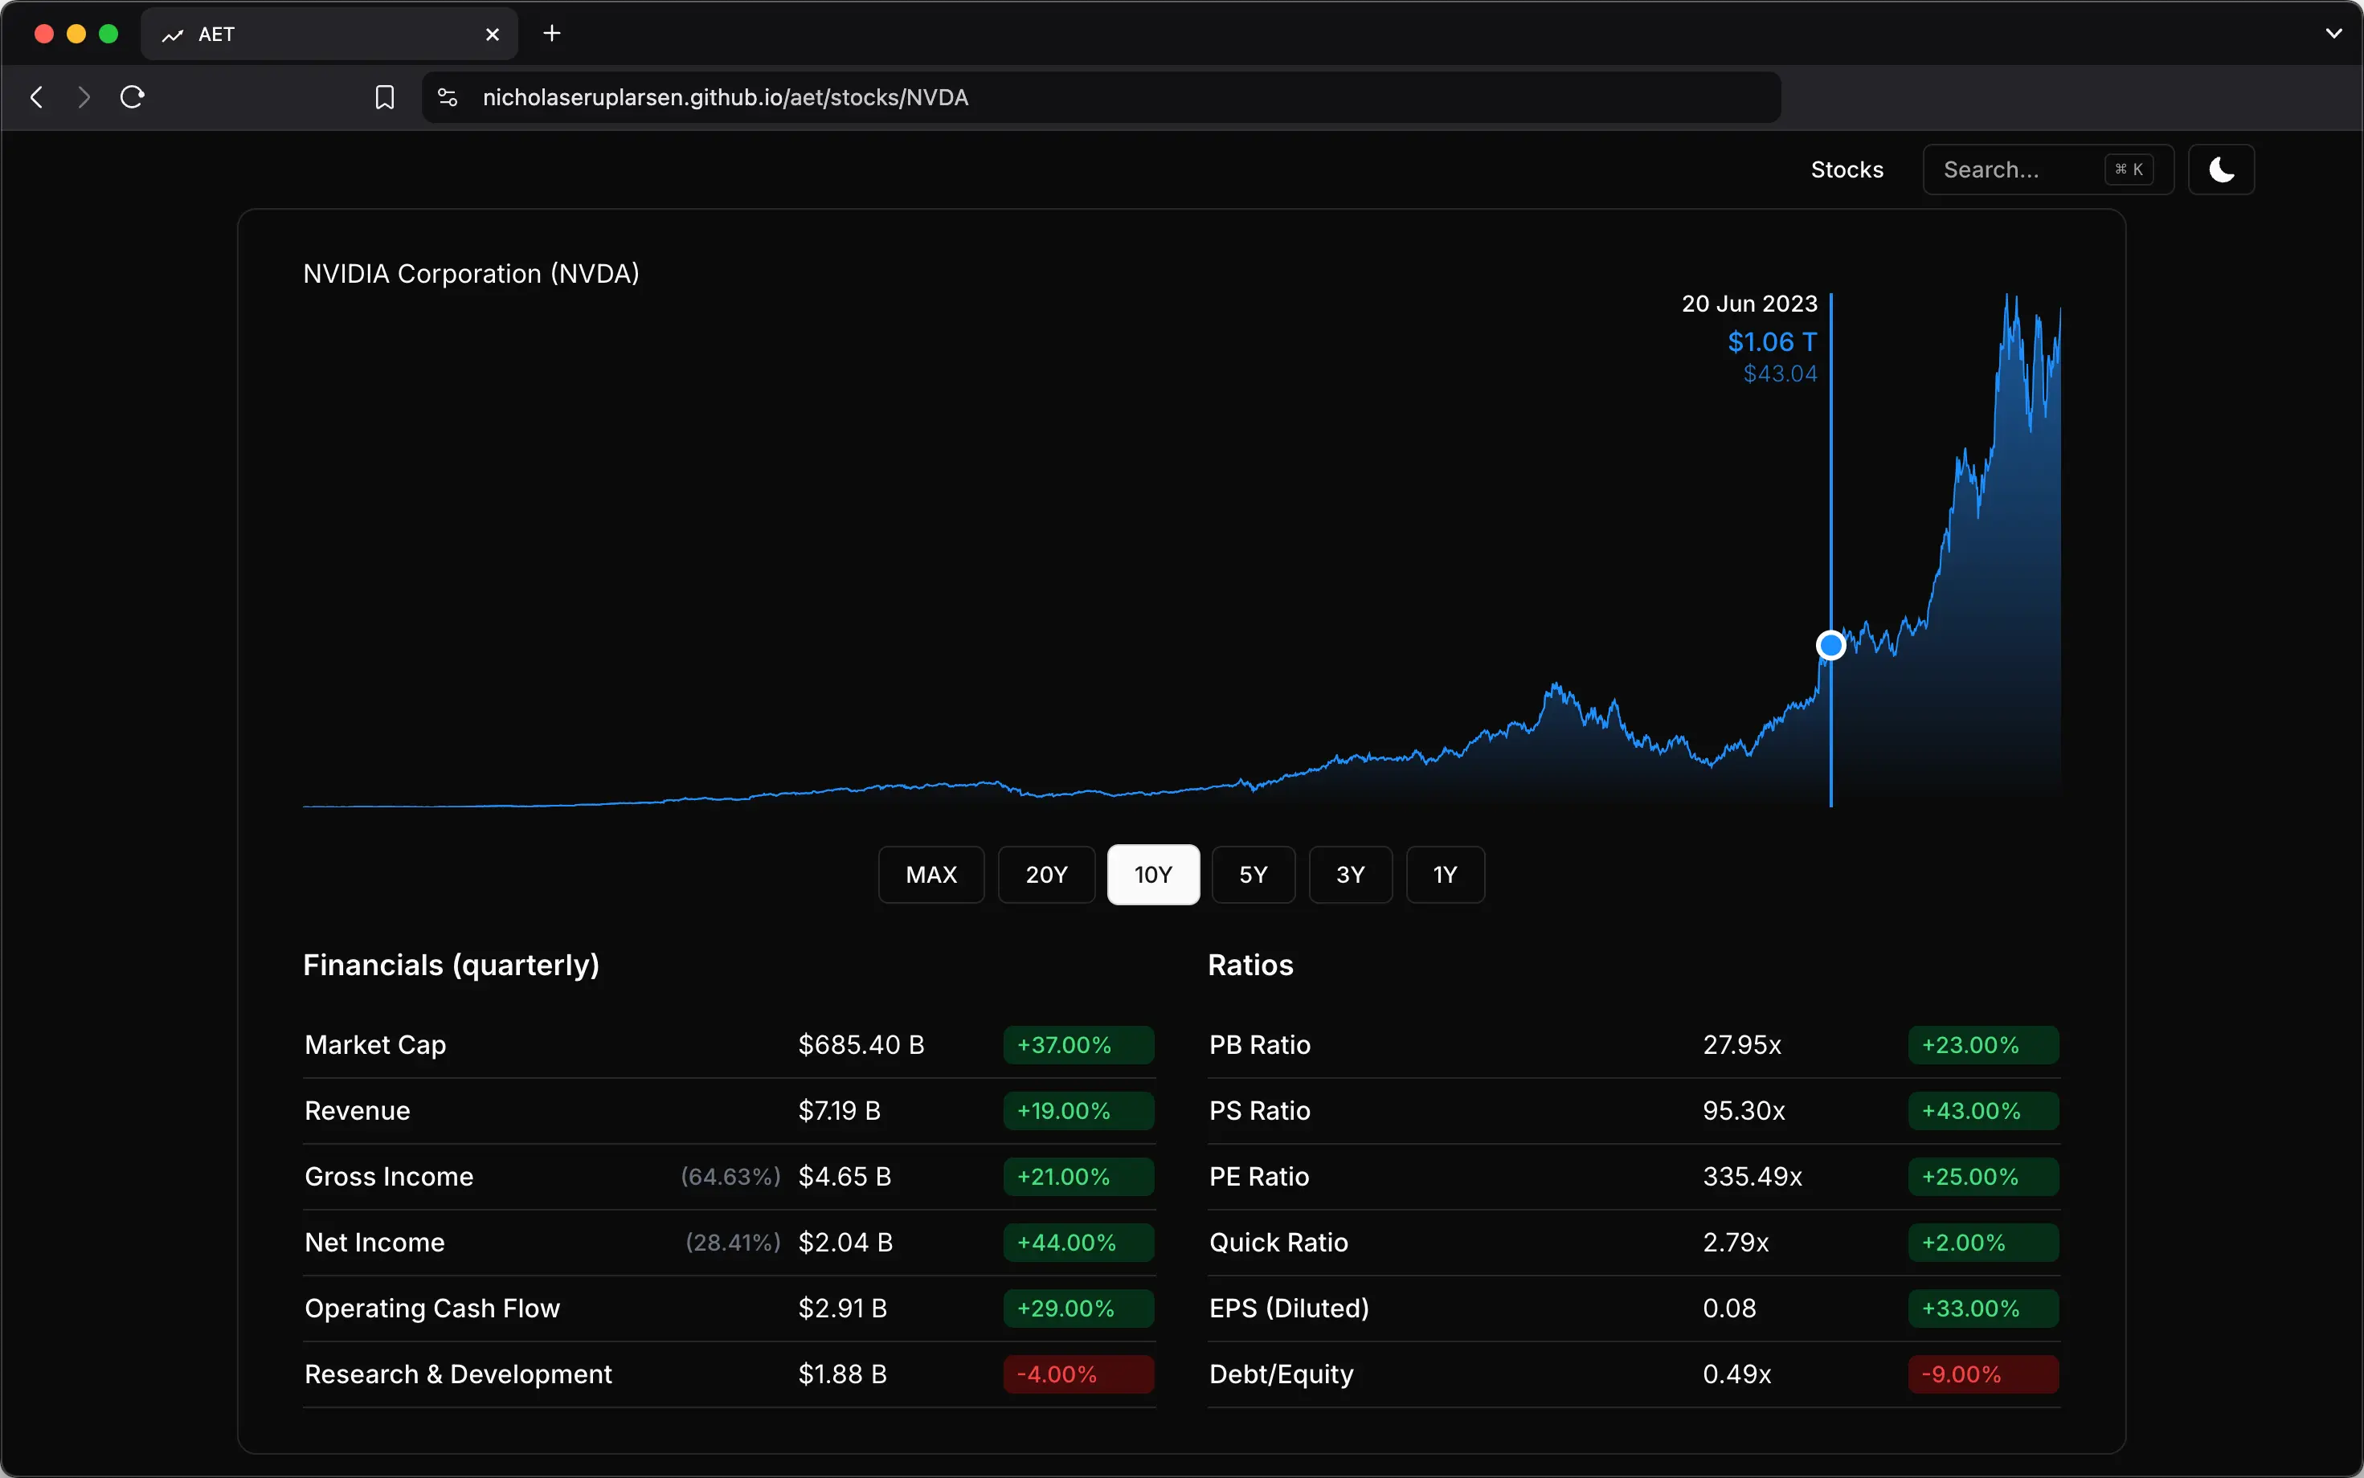Click the 2.79x Quick Ratio value

click(x=1736, y=1243)
